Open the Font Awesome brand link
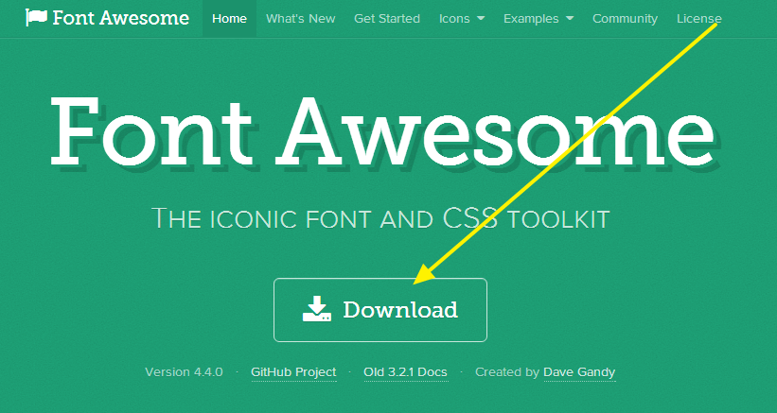This screenshot has width=777, height=413. pos(108,18)
